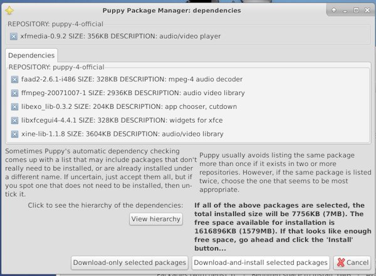376x276 pixels.
Task: Click the View hierarchy button
Action: click(x=156, y=219)
